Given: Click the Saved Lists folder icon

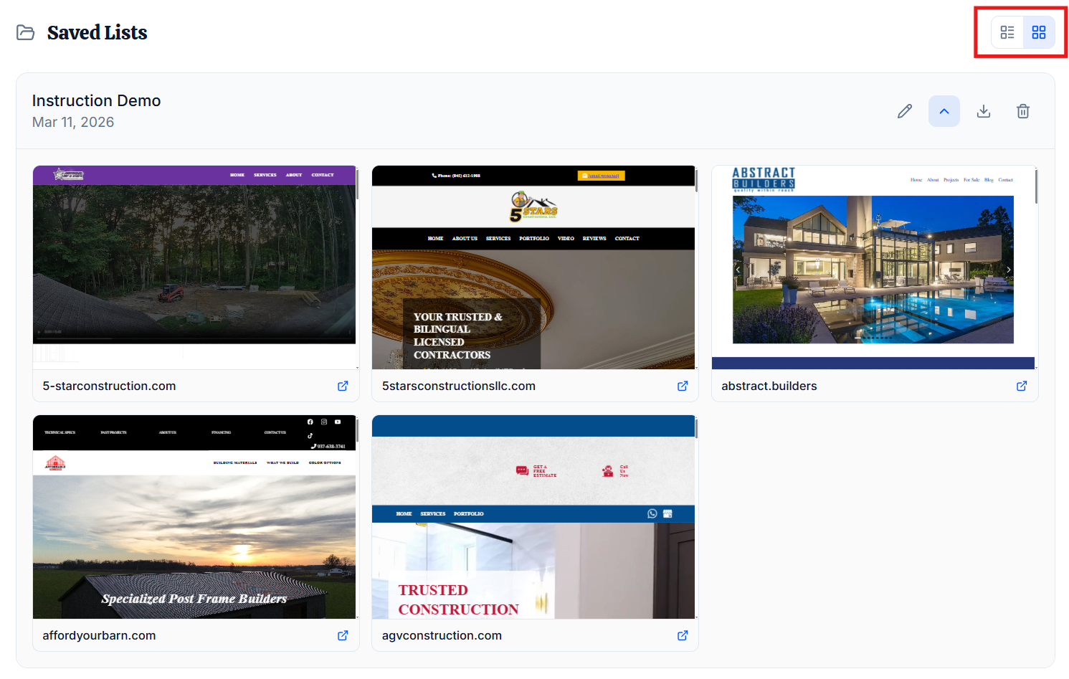Looking at the screenshot, I should pyautogui.click(x=25, y=32).
